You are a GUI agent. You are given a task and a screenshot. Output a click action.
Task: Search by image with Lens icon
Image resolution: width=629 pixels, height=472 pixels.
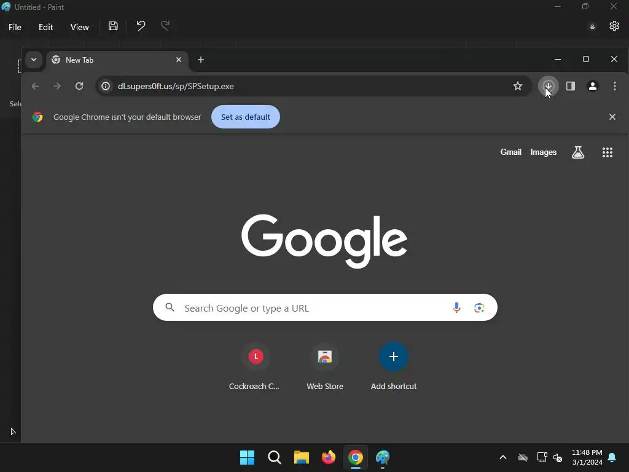[479, 307]
